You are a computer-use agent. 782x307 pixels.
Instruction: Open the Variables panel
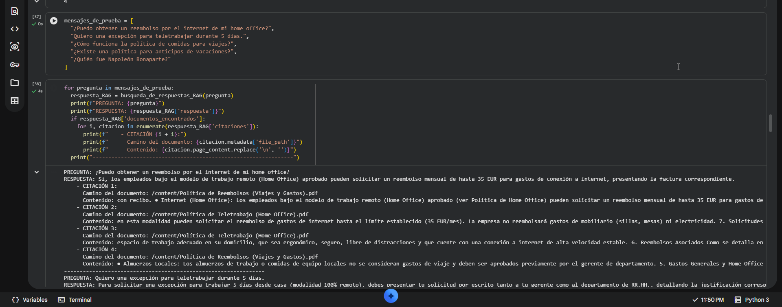tap(30, 300)
